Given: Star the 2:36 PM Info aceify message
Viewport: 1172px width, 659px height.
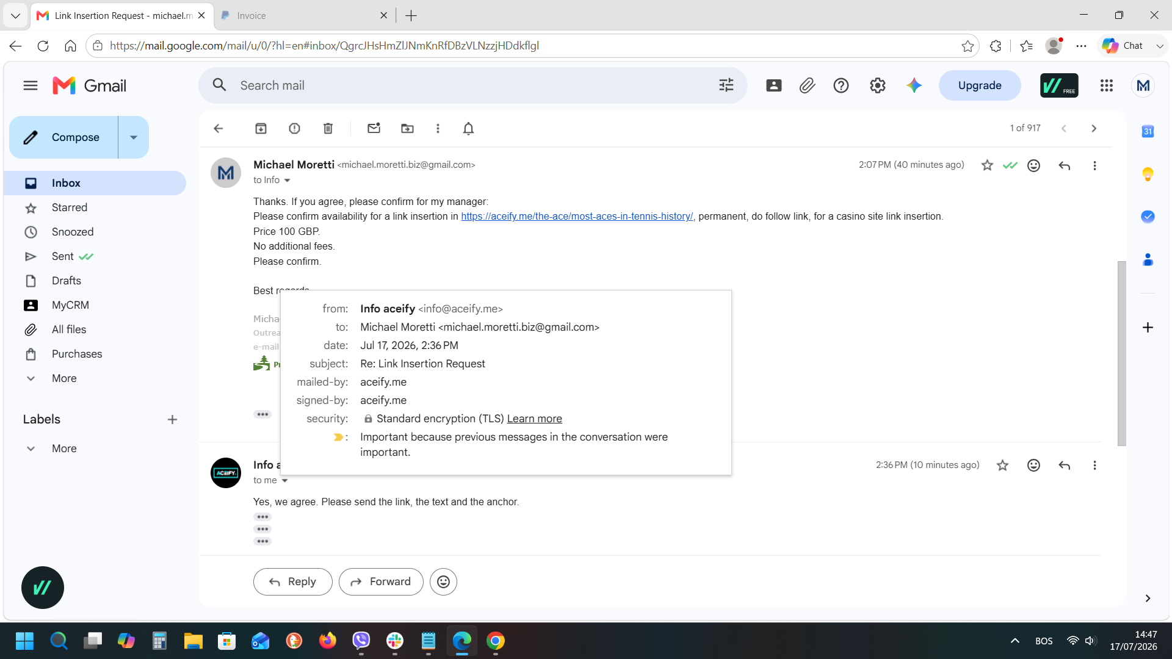Looking at the screenshot, I should (1002, 465).
